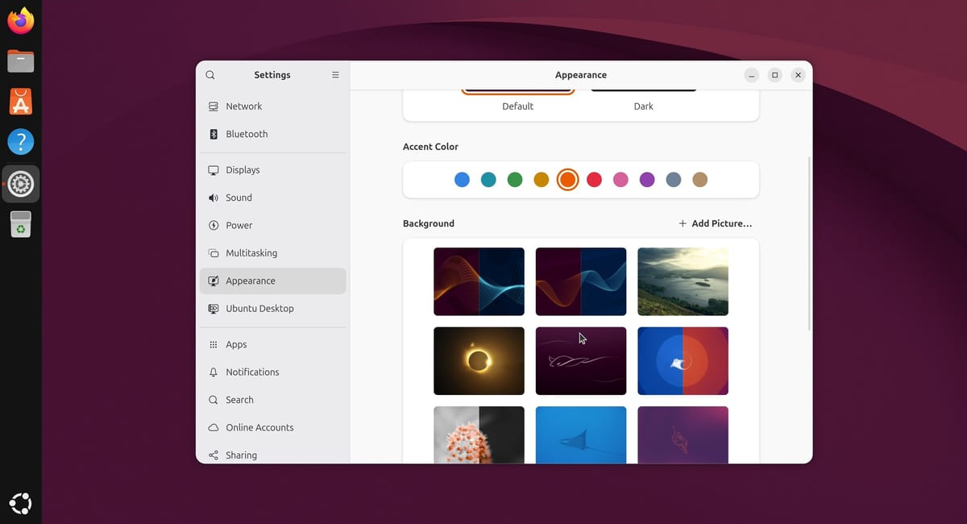Click the Power icon in sidebar
This screenshot has height=524, width=967.
point(214,226)
